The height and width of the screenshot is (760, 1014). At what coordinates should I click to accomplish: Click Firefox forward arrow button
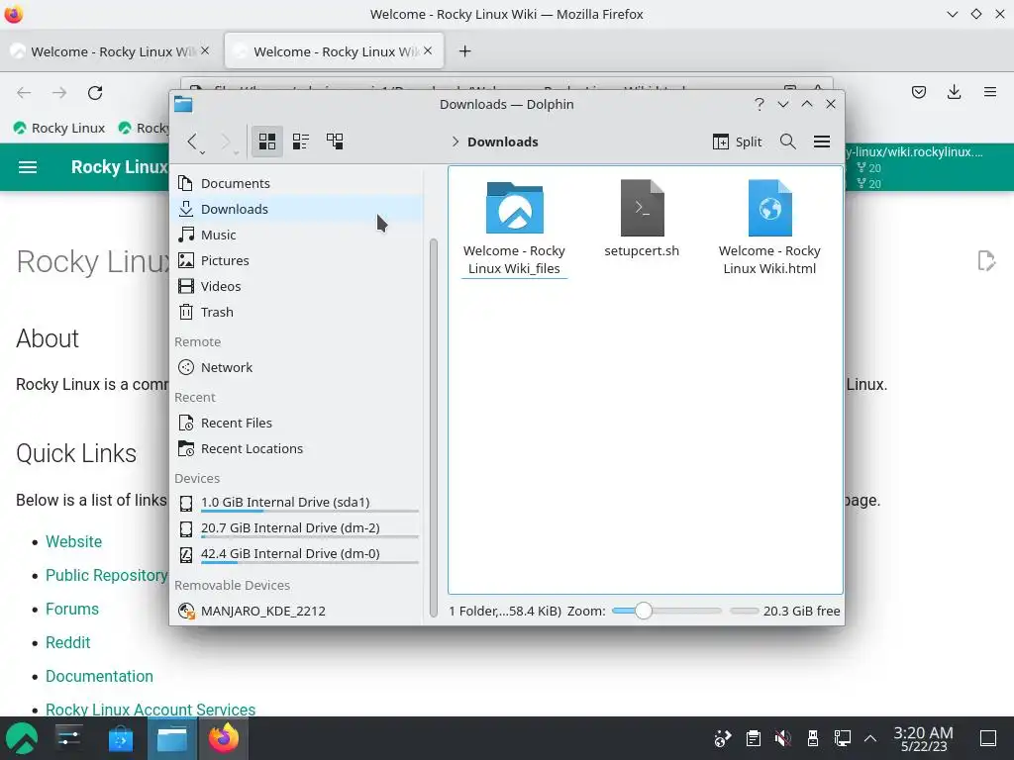pos(59,92)
